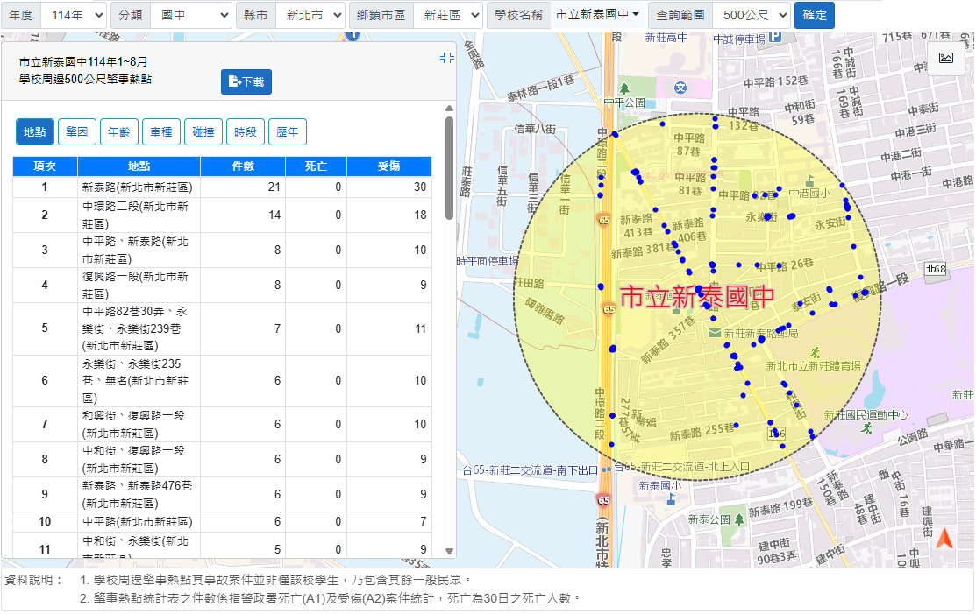The width and height of the screenshot is (976, 614).
Task: Expand the 查詢範圍 500公尺 range dropdown
Action: click(x=752, y=16)
